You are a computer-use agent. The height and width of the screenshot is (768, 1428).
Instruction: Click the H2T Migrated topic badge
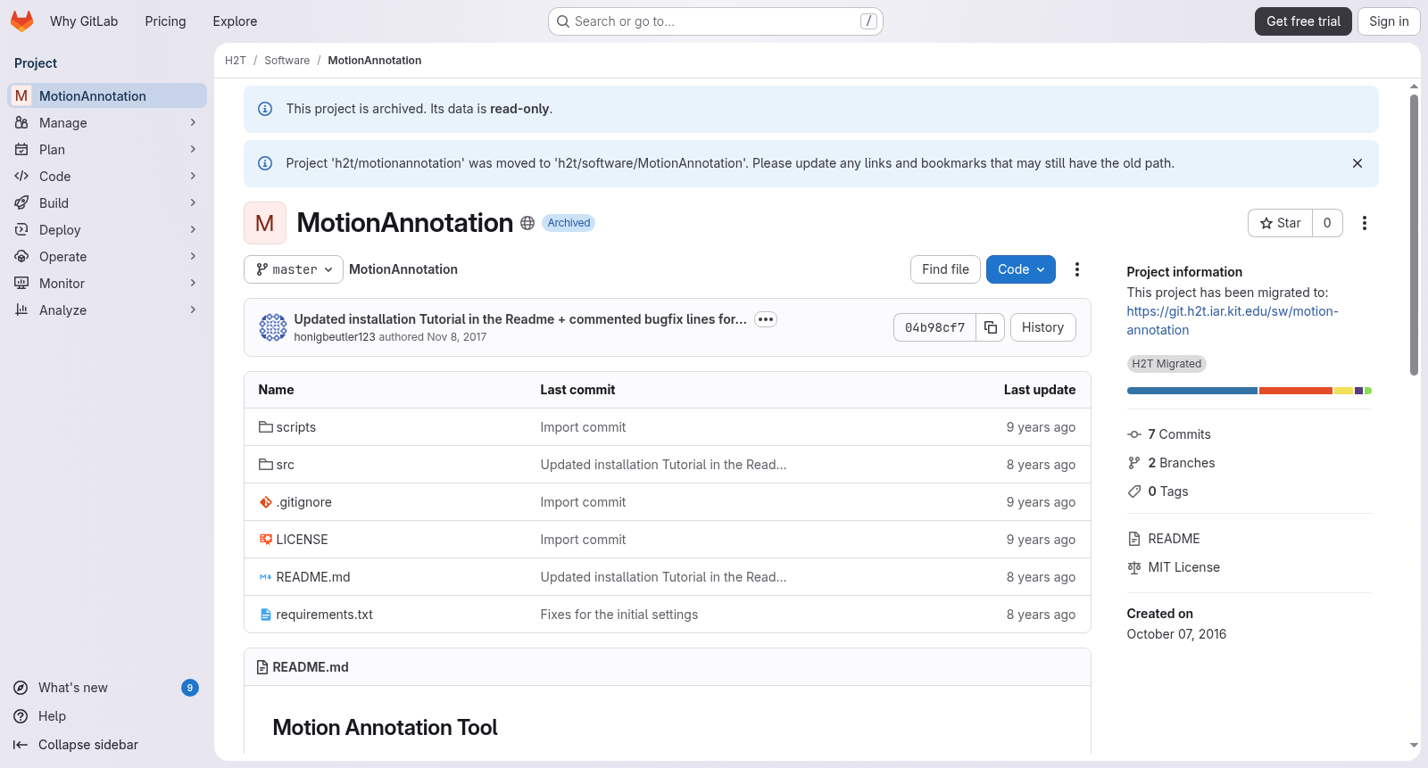[1166, 364]
